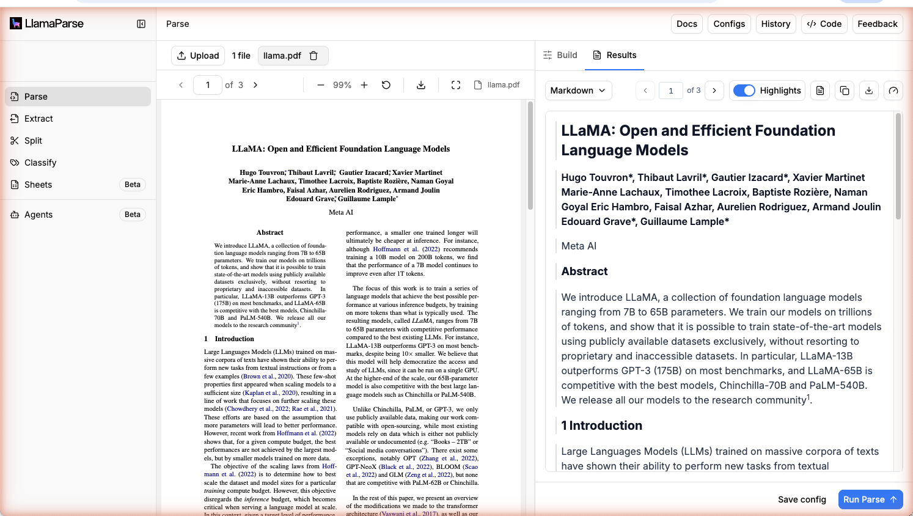Image resolution: width=913 pixels, height=516 pixels.
Task: Open the job metrics gauge icon
Action: 893,90
